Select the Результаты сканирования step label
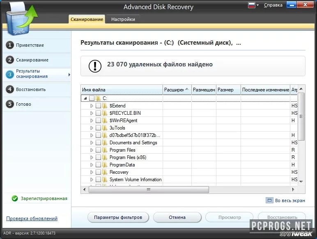This screenshot has width=317, height=239. 32,74
